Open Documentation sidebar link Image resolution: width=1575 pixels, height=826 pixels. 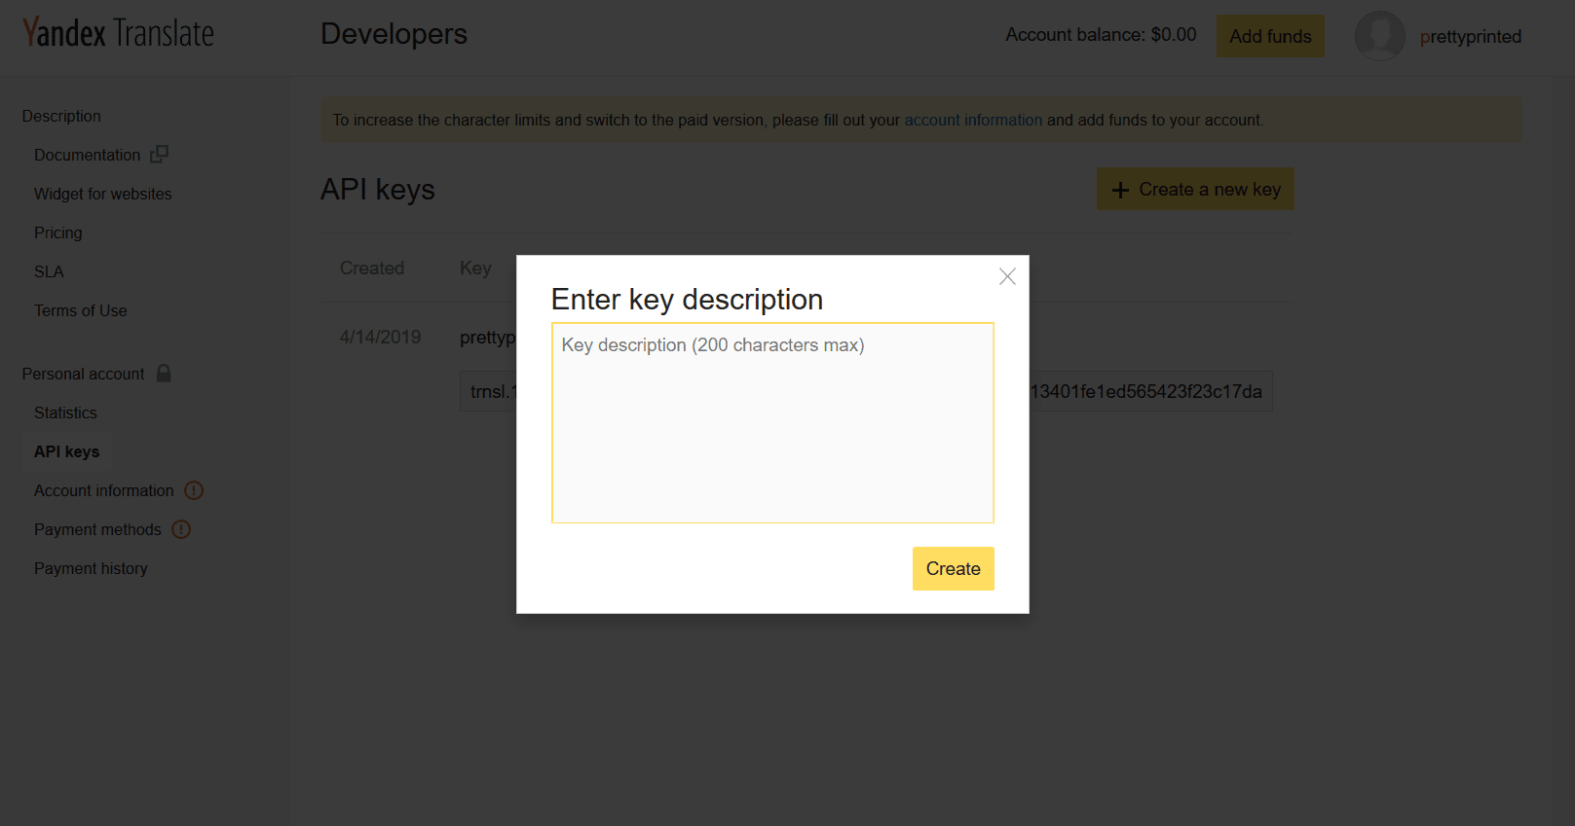point(87,155)
